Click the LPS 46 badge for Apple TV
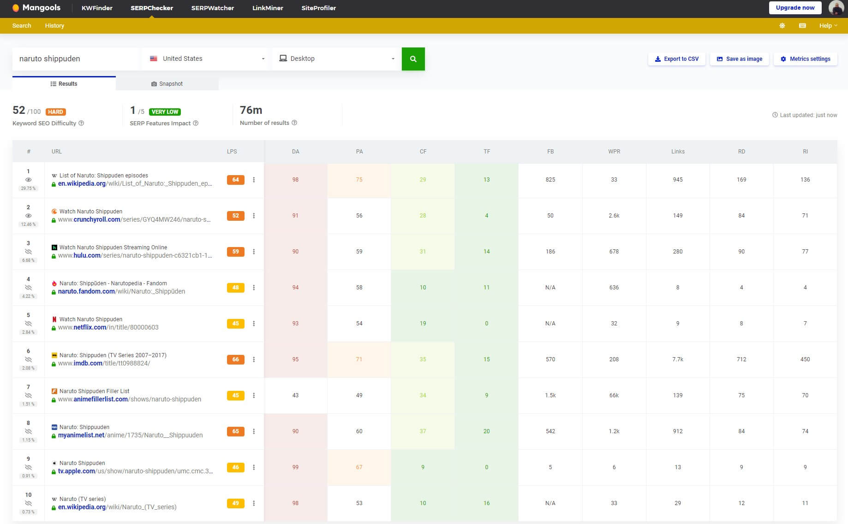This screenshot has width=848, height=524. [235, 467]
